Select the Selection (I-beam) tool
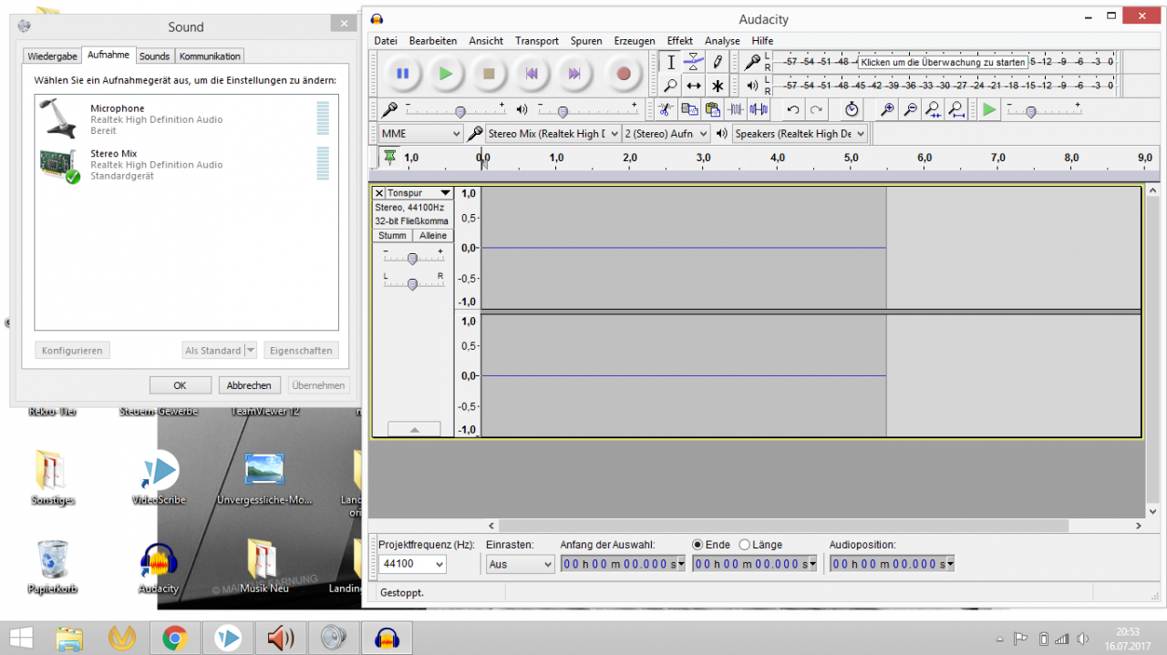 click(x=671, y=62)
